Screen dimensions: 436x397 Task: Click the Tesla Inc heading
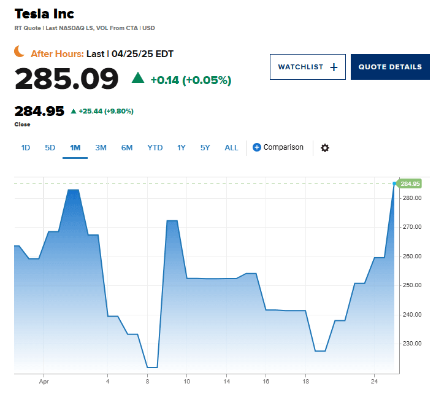click(44, 13)
